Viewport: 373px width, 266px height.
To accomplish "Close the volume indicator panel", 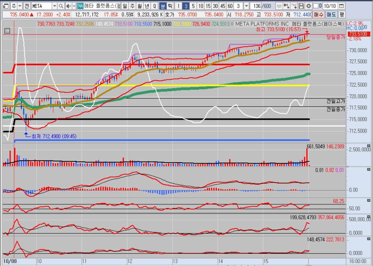I will click(x=369, y=146).
